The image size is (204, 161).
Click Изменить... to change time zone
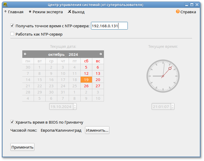click(97, 130)
